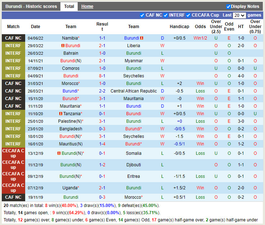This screenshot has width=265, height=225.
Task: Switch to the Home tab
Action: click(87, 6)
